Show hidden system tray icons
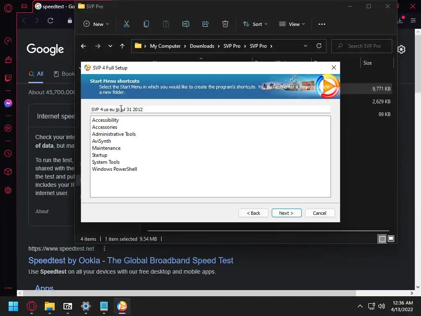Viewport: 421px width, 316px height. click(x=360, y=306)
